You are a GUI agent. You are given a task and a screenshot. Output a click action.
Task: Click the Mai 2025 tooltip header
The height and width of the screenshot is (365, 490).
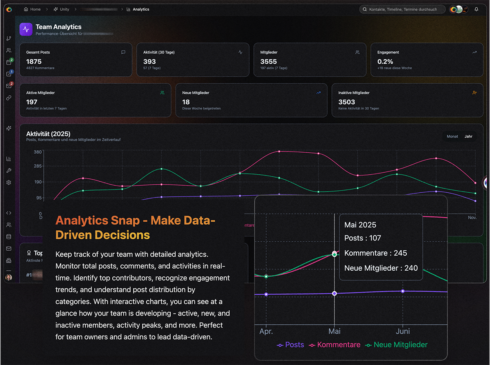coord(360,225)
